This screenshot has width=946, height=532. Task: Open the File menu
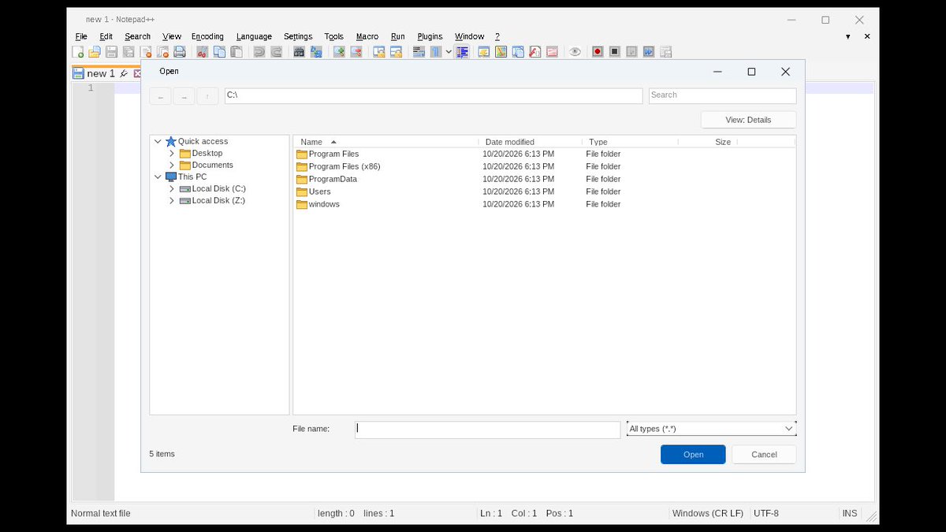[81, 36]
